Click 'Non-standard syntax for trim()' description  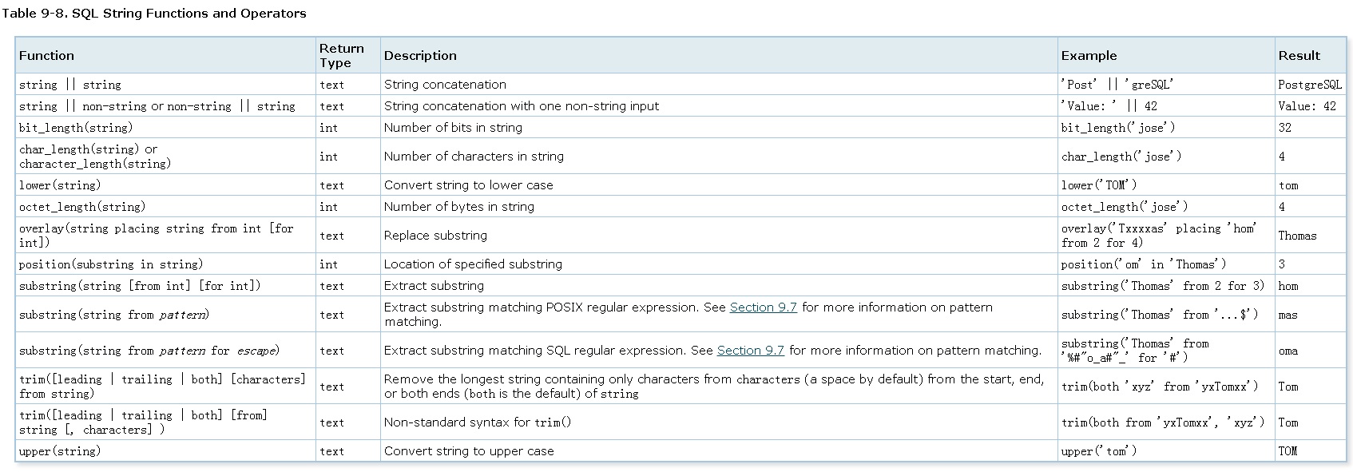point(478,422)
